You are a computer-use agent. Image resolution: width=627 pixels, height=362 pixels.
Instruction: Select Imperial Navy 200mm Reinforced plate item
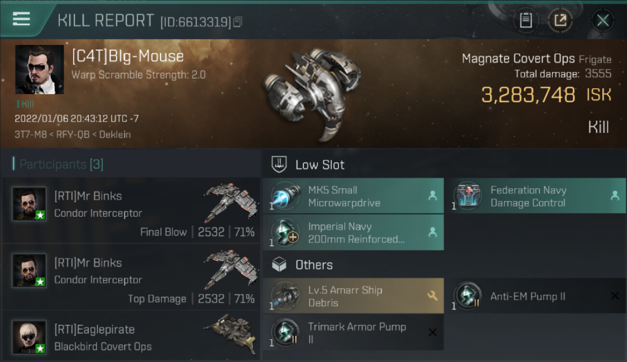353,233
